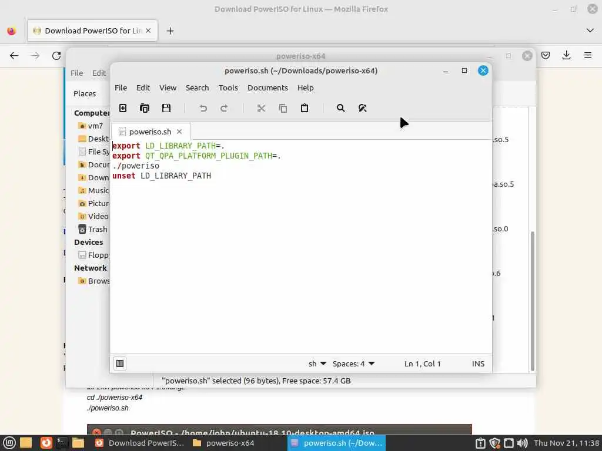The width and height of the screenshot is (602, 451).
Task: Open the Search menu
Action: coord(198,88)
